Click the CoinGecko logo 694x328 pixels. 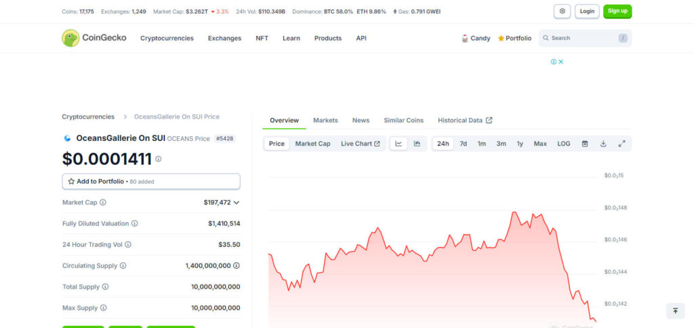click(94, 38)
